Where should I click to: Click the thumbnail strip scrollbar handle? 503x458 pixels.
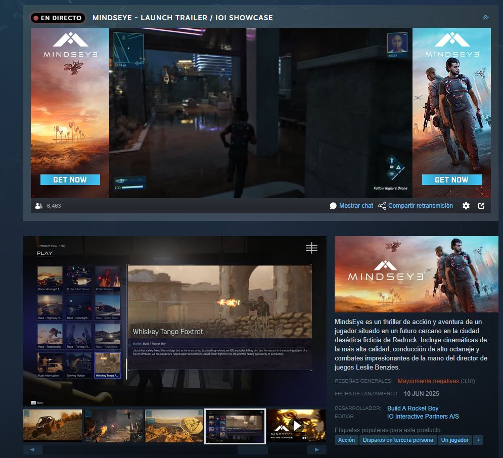click(253, 450)
